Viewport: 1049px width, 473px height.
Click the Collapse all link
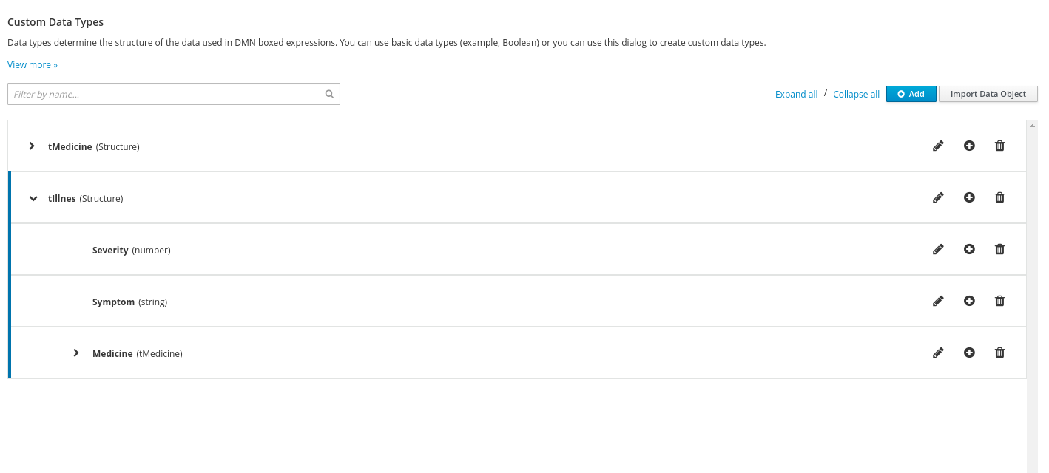856,95
